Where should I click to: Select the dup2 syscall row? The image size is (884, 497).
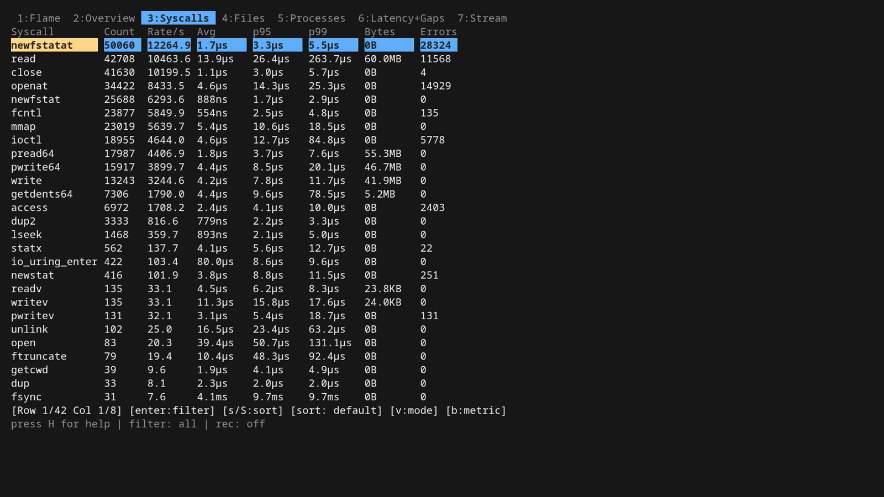click(x=234, y=221)
